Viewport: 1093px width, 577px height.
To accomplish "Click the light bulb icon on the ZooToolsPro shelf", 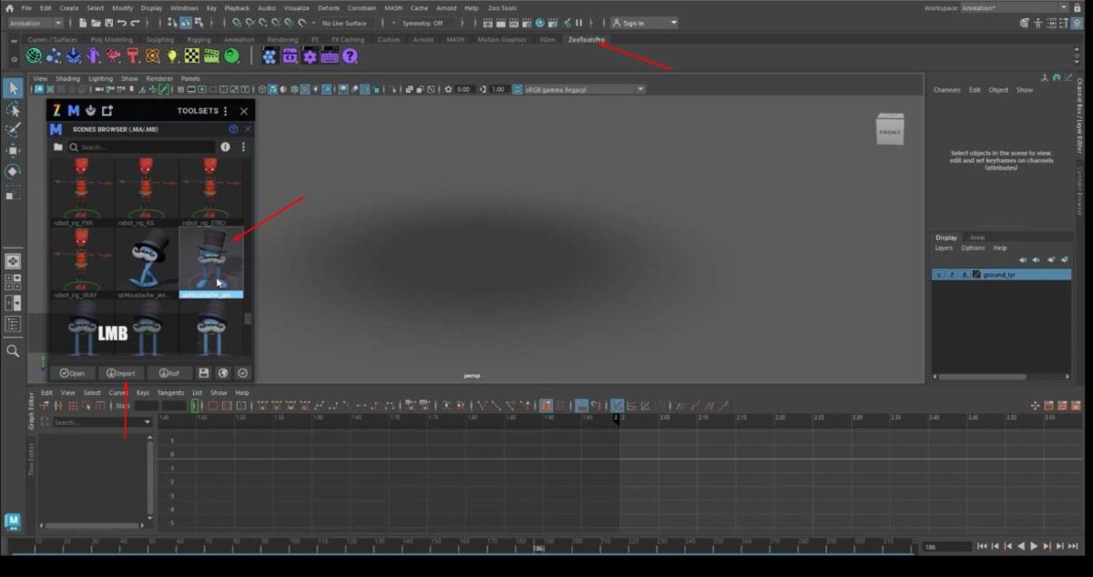I will coord(171,56).
